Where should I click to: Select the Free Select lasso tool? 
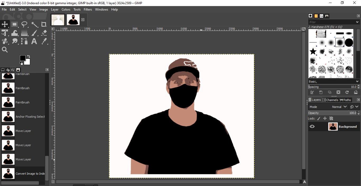[25, 25]
